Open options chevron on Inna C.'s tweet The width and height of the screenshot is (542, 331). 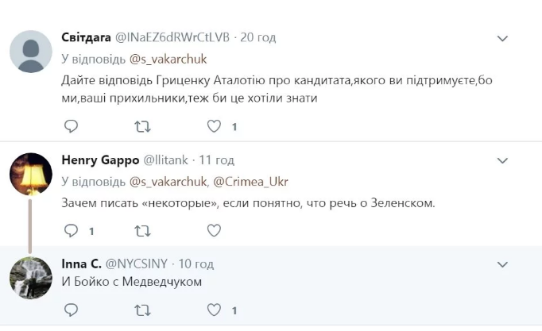pyautogui.click(x=502, y=265)
